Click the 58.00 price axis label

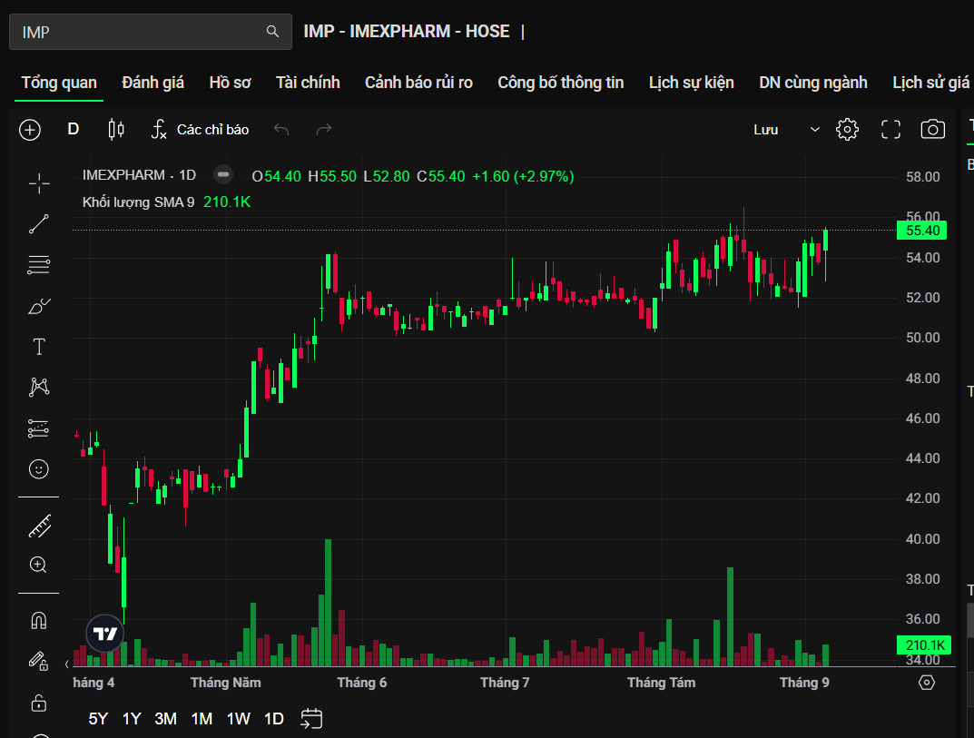(922, 177)
